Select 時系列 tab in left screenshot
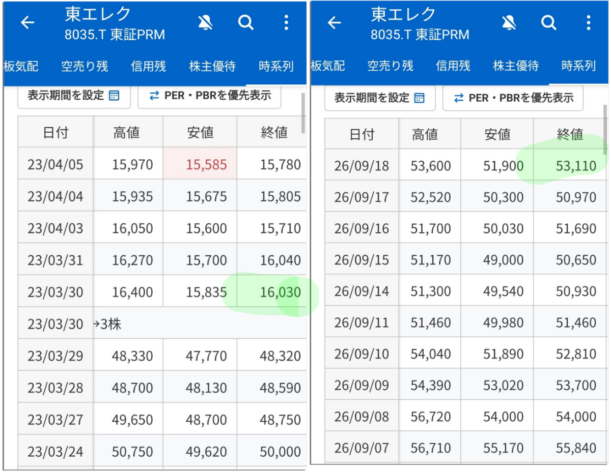Viewport: 611px width, 472px height. (x=276, y=66)
